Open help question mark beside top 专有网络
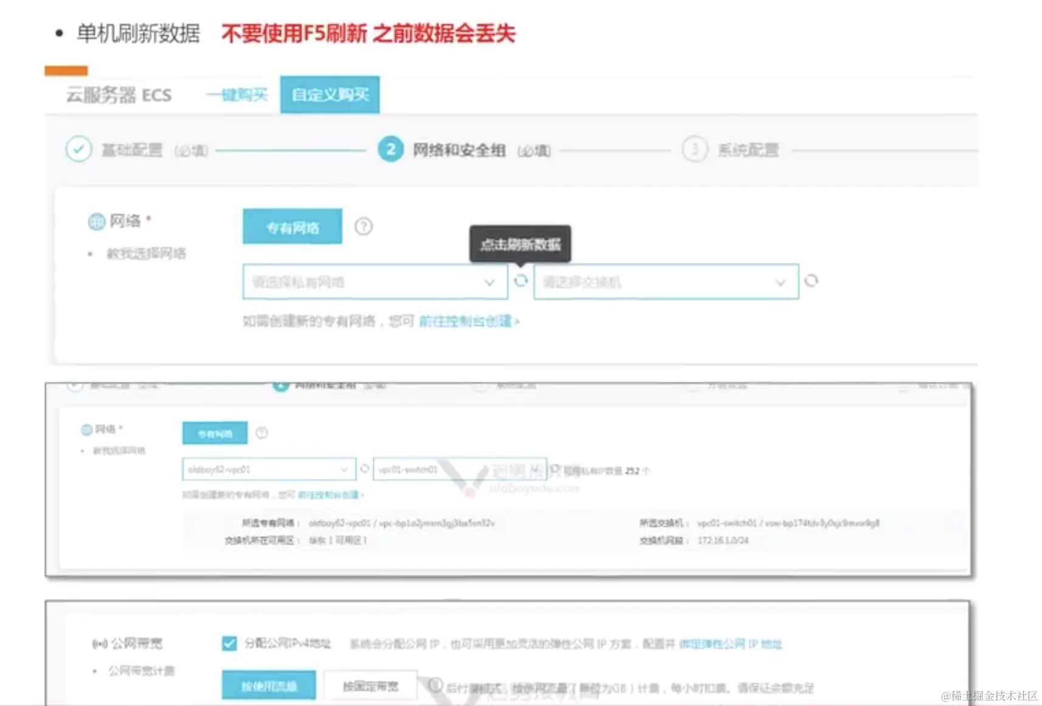 pos(364,227)
